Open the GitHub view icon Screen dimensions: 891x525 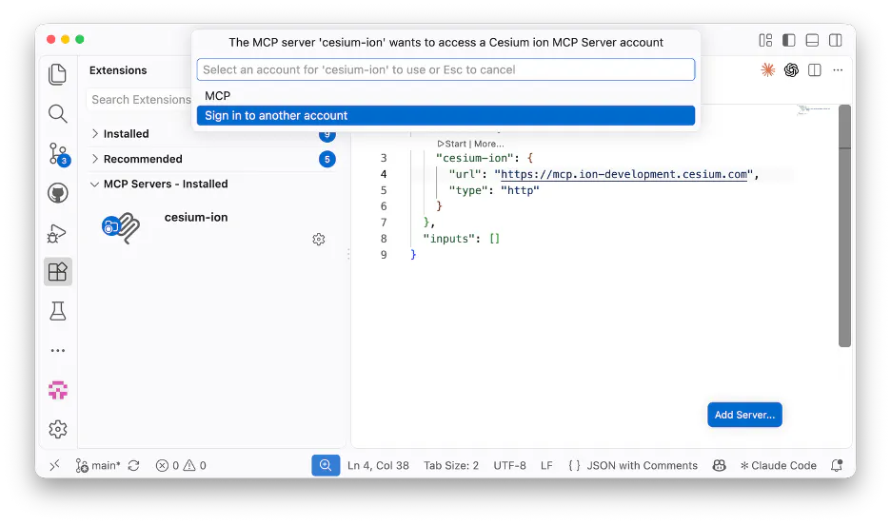click(57, 193)
